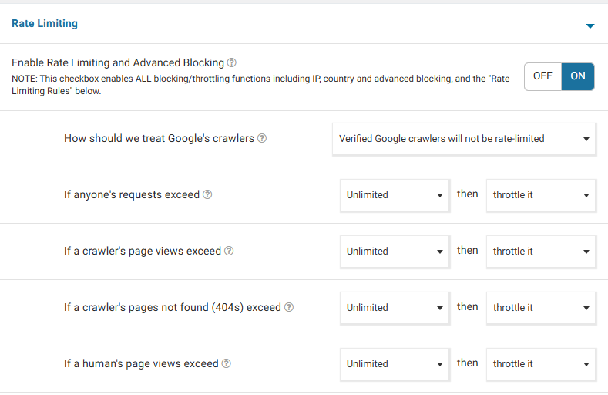Viewport: 608px width, 395px height.
Task: Open help icon for crawler's page views
Action: click(229, 251)
